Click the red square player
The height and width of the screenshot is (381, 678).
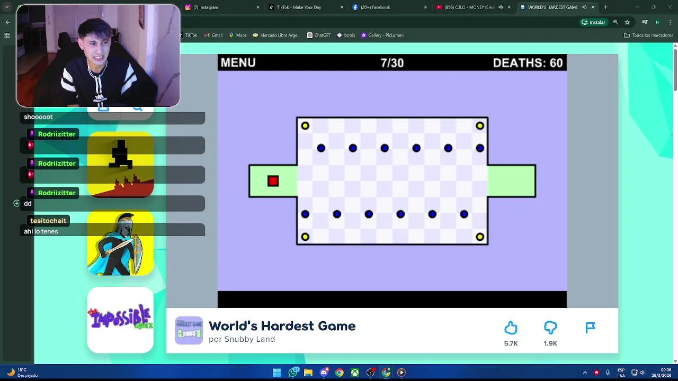(273, 181)
